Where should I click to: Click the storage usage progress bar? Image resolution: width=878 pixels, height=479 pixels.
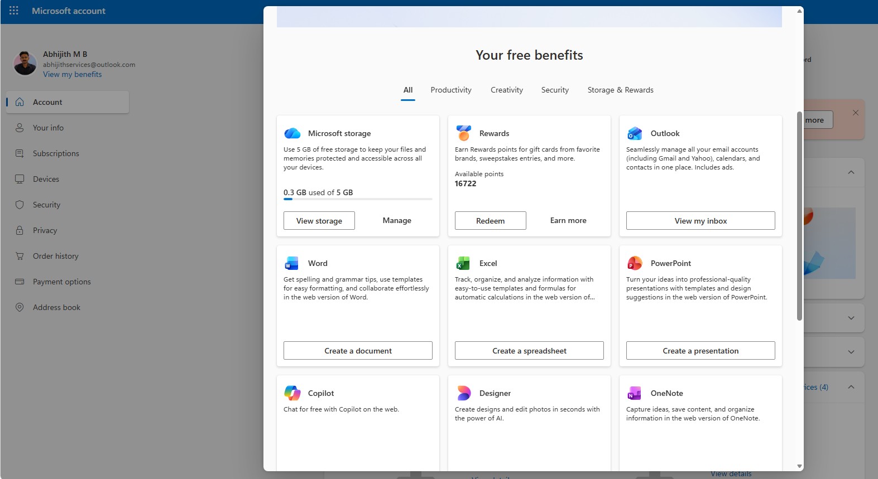pos(358,199)
